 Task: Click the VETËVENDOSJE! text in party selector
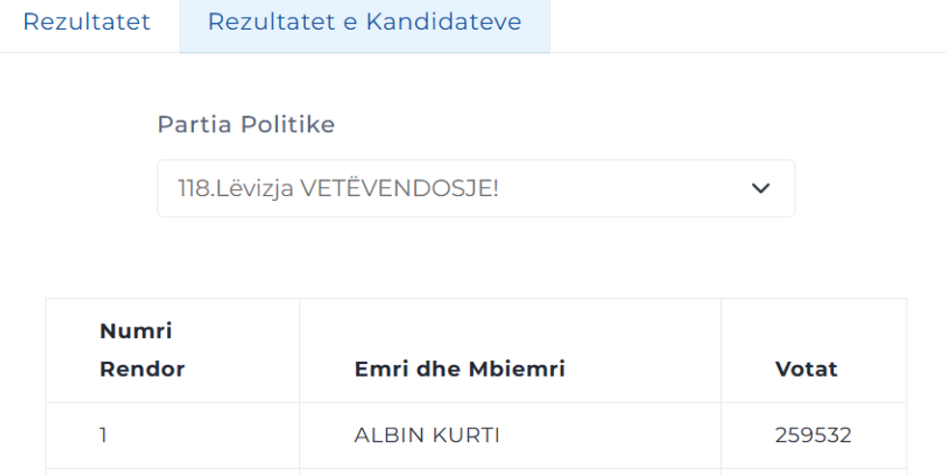click(x=399, y=188)
